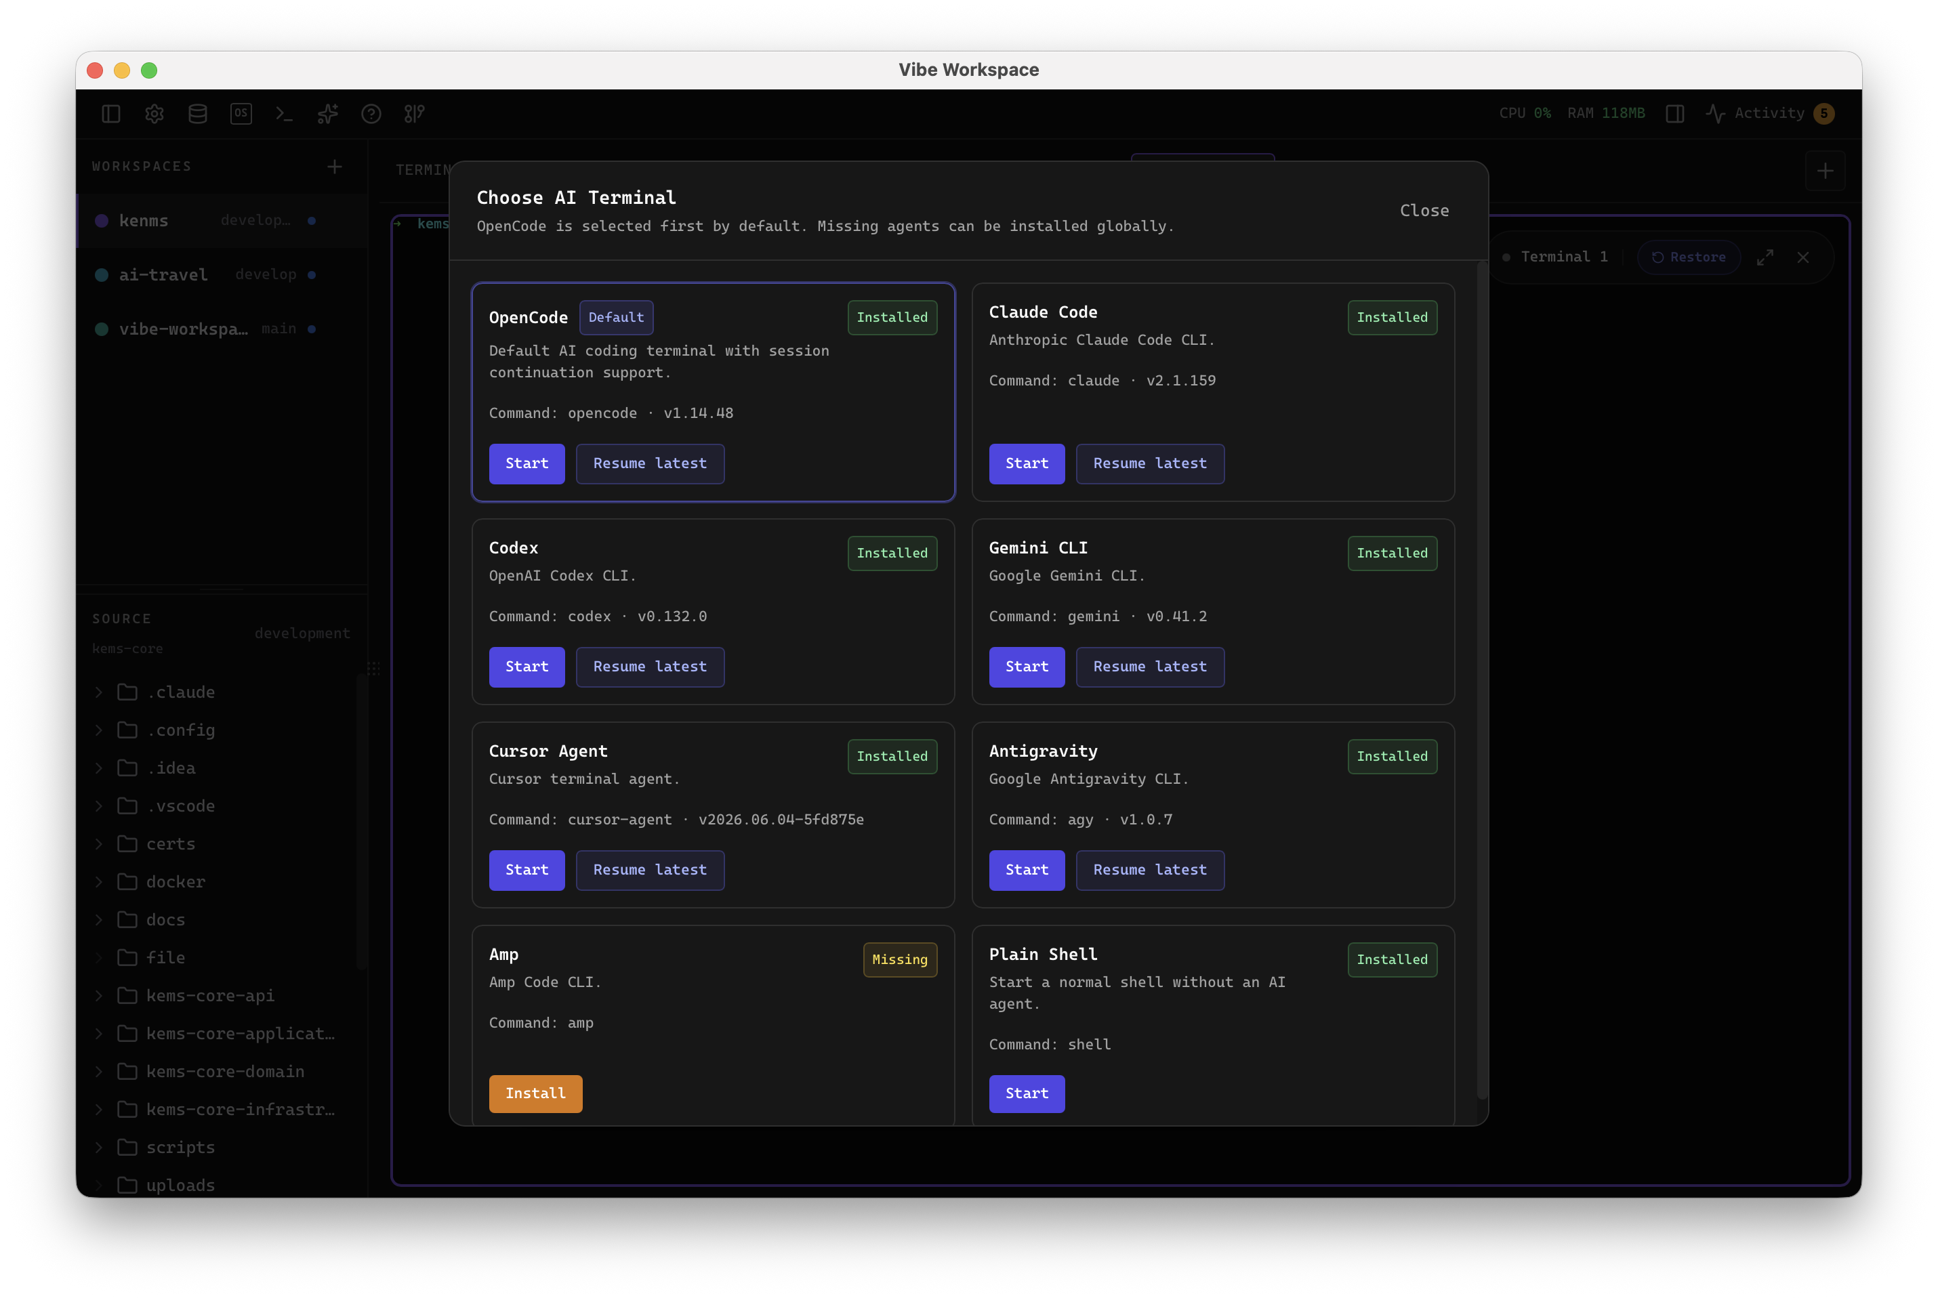Start the Cursor Agent terminal

[x=527, y=870]
